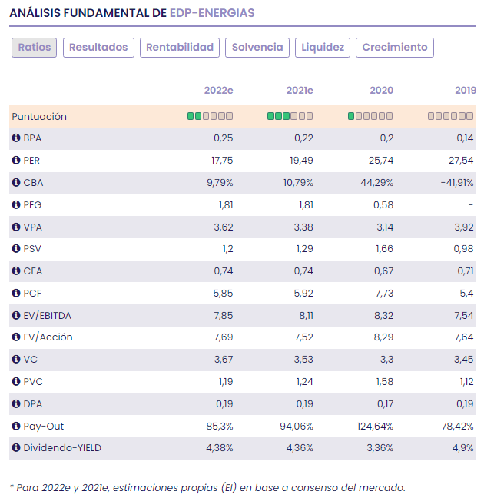Click the info icon next to Pay-Out

[15, 426]
